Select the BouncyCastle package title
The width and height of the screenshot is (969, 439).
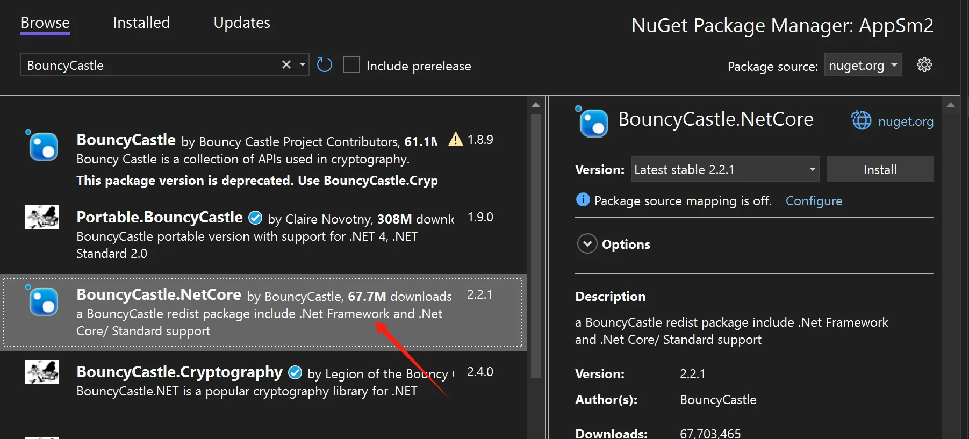pos(126,140)
